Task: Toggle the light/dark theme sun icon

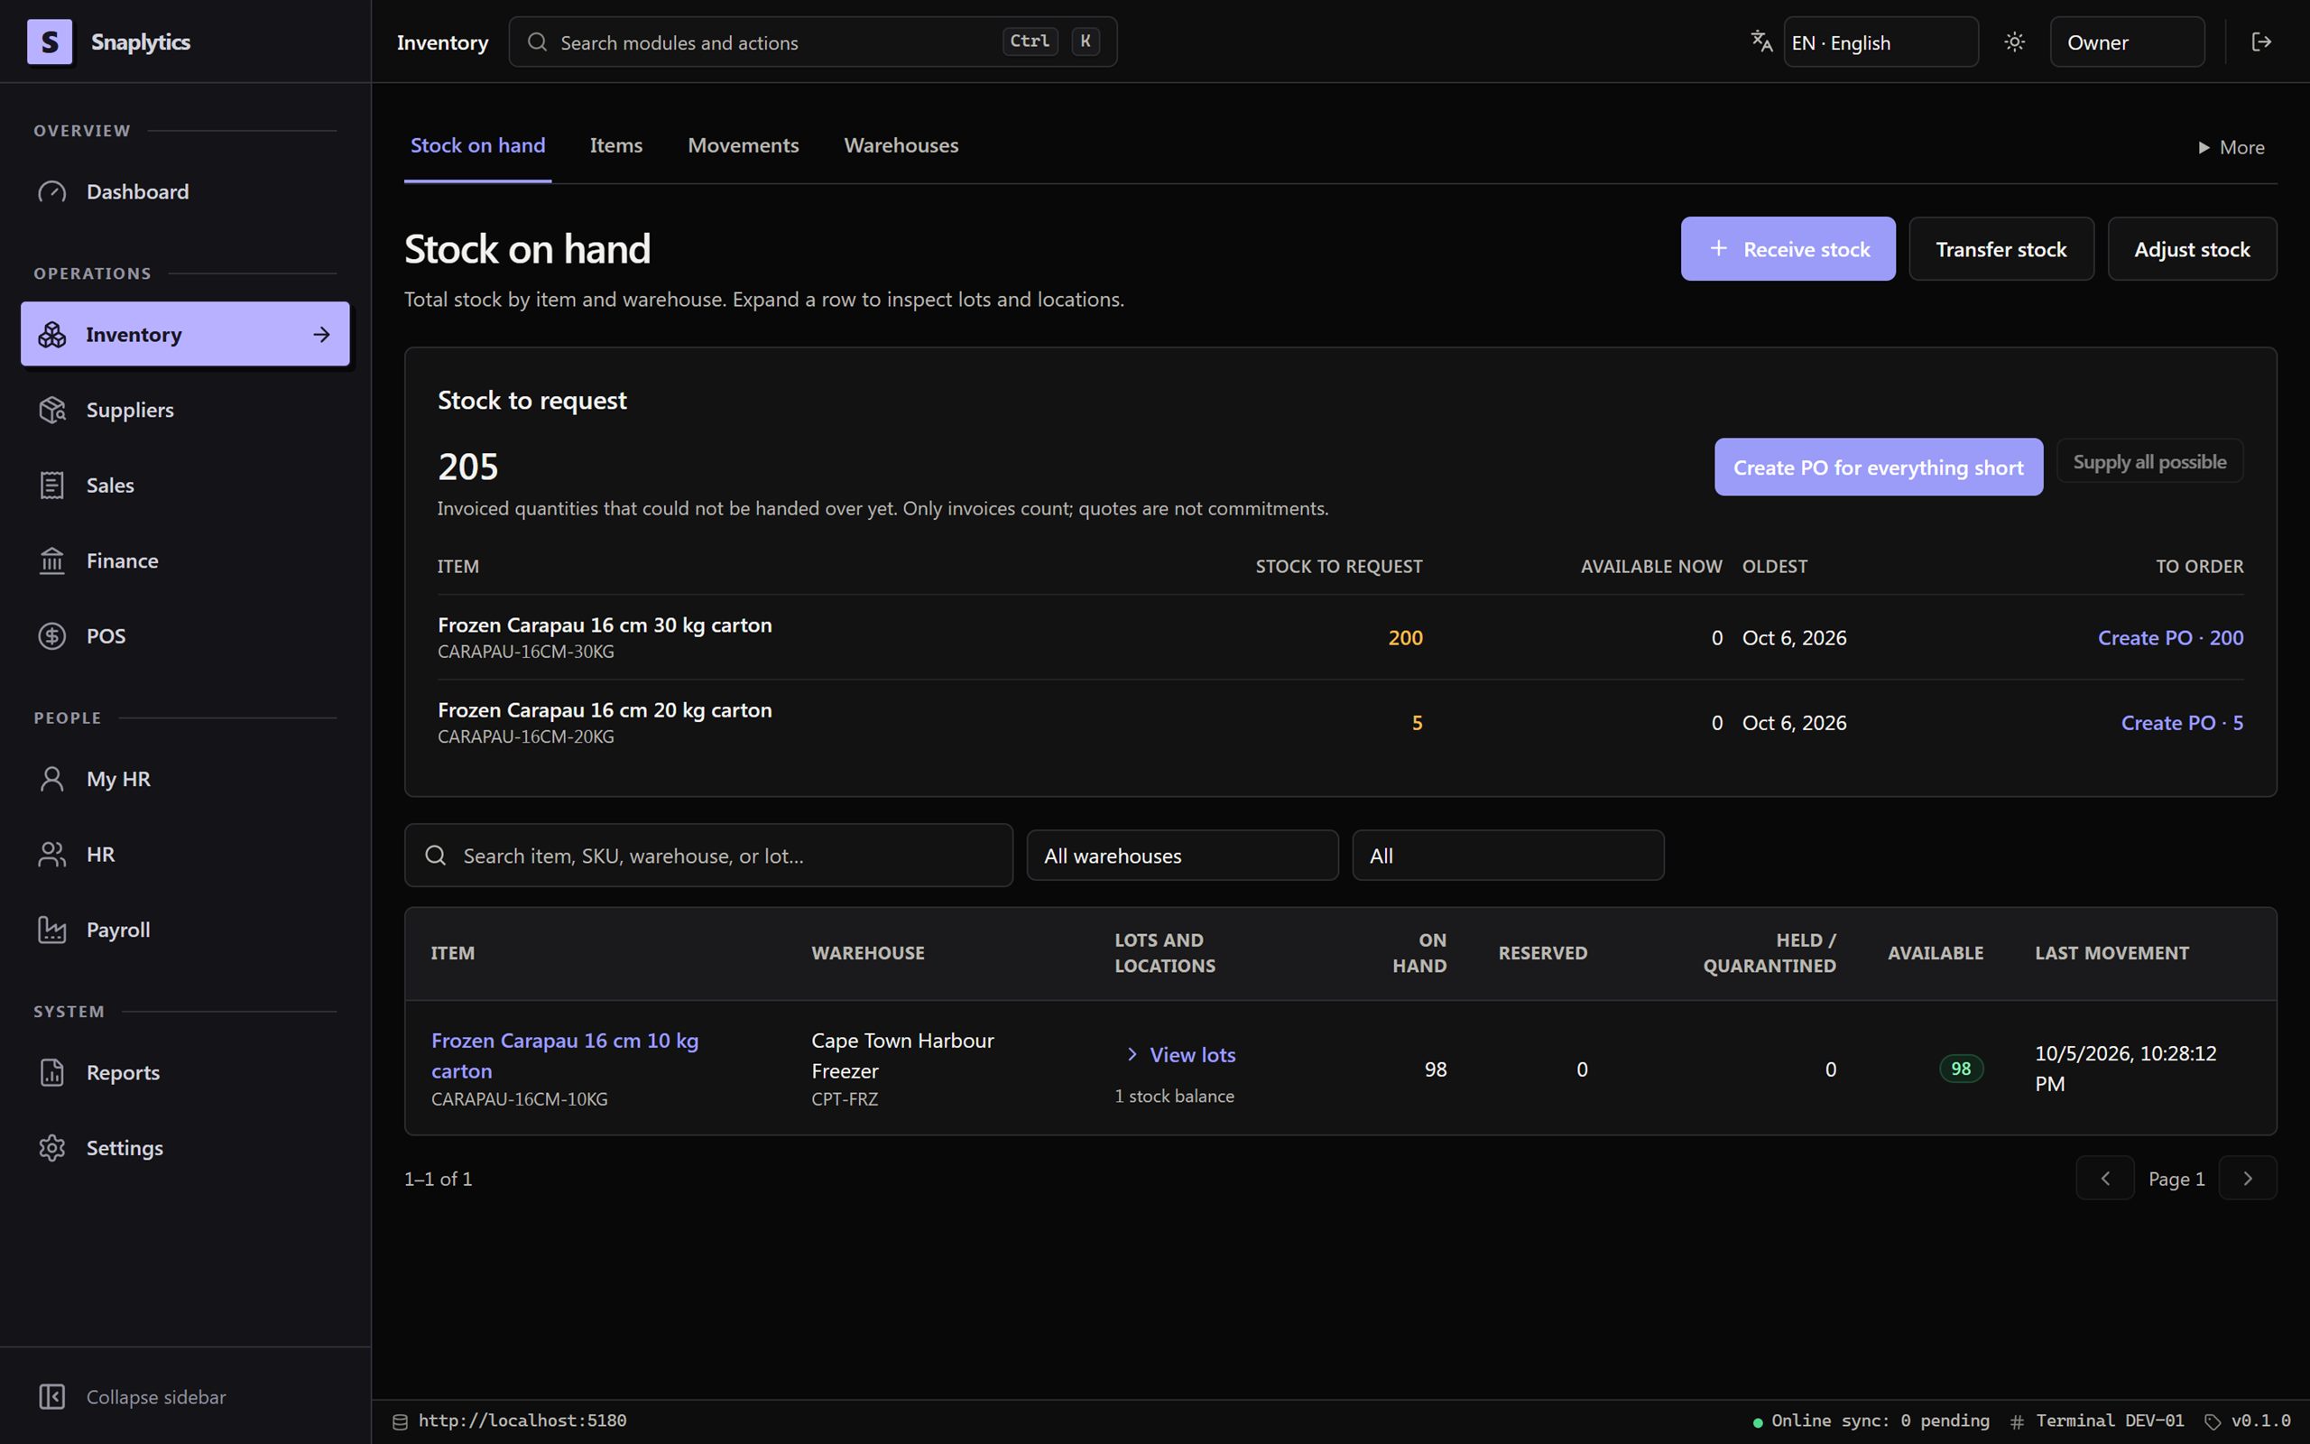Action: click(2014, 42)
